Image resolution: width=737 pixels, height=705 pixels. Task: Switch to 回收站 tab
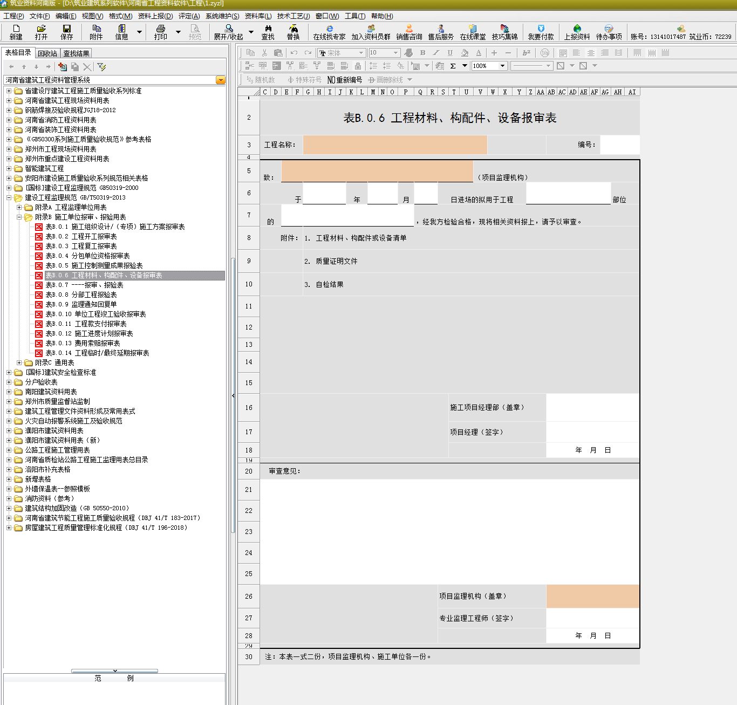tap(47, 53)
